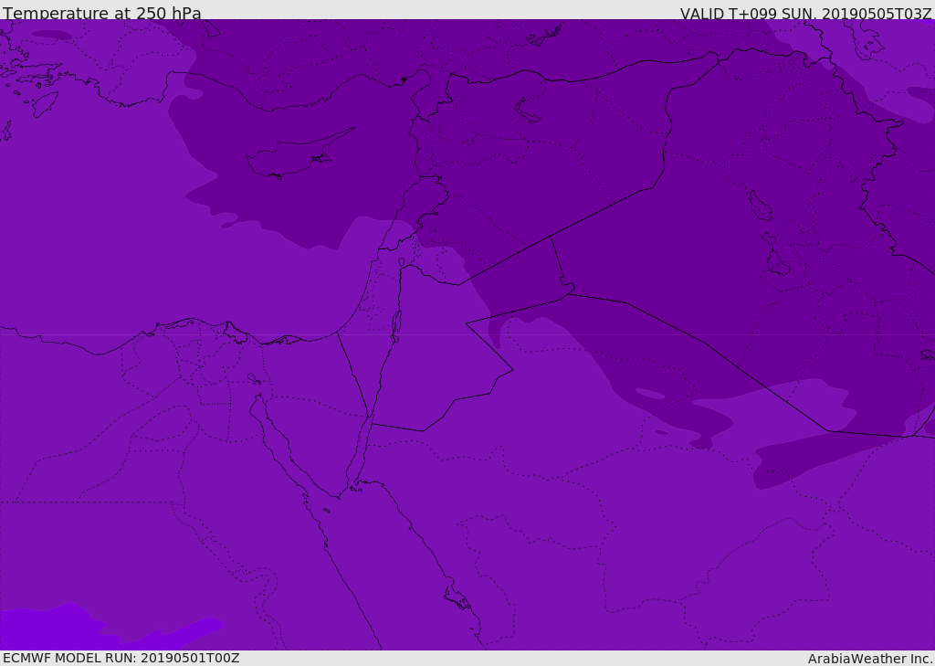Select Lake Assad in northern Syria
935x666 pixels.
[x=527, y=111]
